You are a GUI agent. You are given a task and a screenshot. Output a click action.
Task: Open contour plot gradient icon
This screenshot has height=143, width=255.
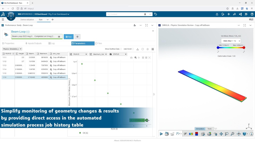[x=191, y=134]
